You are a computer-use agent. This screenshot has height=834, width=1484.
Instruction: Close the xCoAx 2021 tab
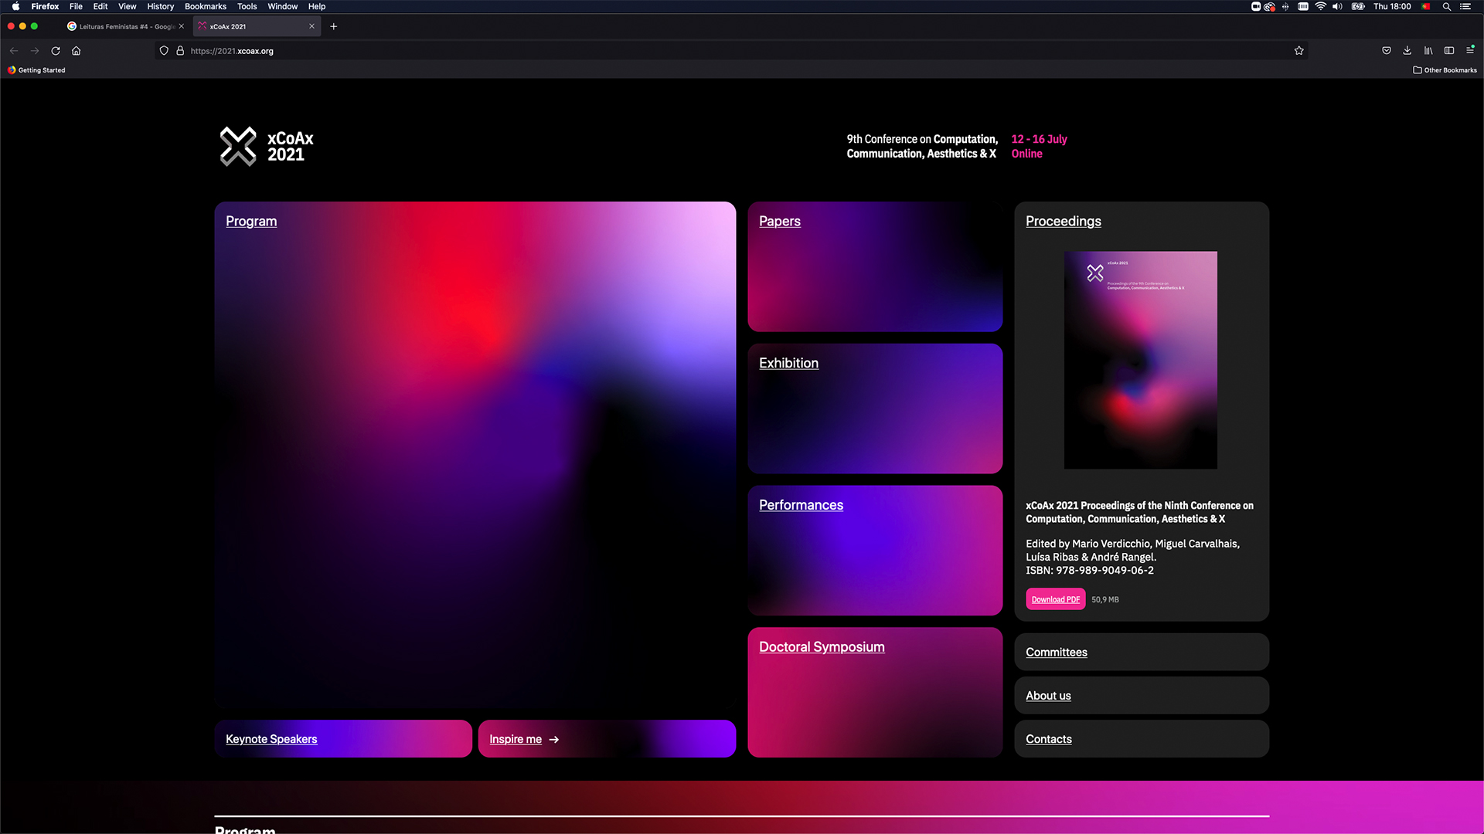point(311,26)
